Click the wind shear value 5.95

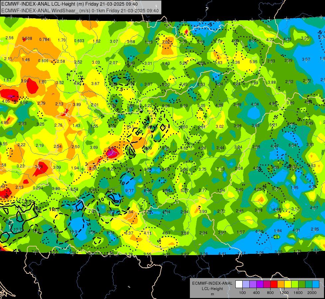(254, 61)
